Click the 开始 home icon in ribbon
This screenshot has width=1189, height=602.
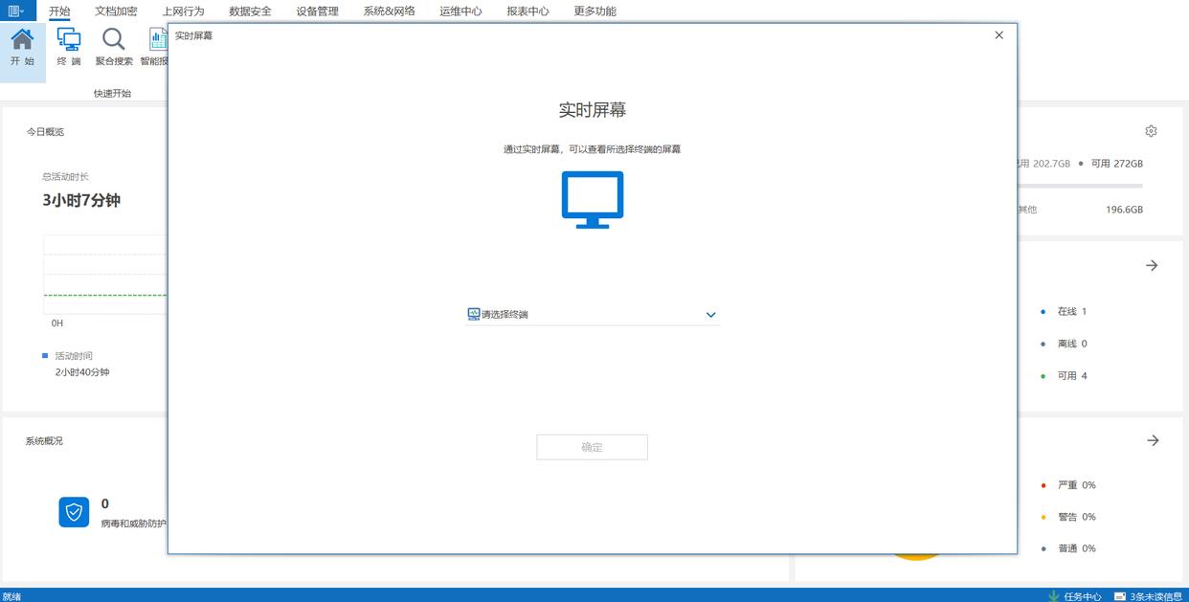pos(22,39)
